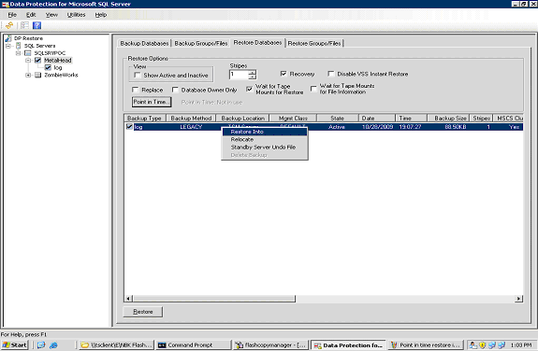Select the ZombieWorks tree item text

click(61, 75)
